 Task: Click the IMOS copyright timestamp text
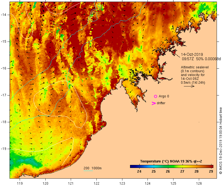(x=221, y=141)
